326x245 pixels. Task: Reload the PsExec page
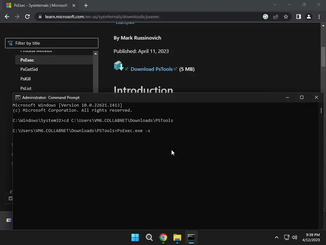(27, 17)
